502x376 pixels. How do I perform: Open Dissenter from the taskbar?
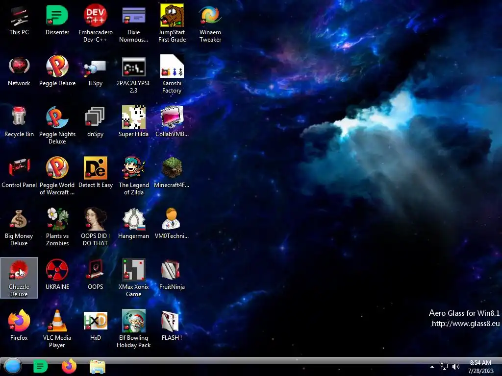(40, 366)
